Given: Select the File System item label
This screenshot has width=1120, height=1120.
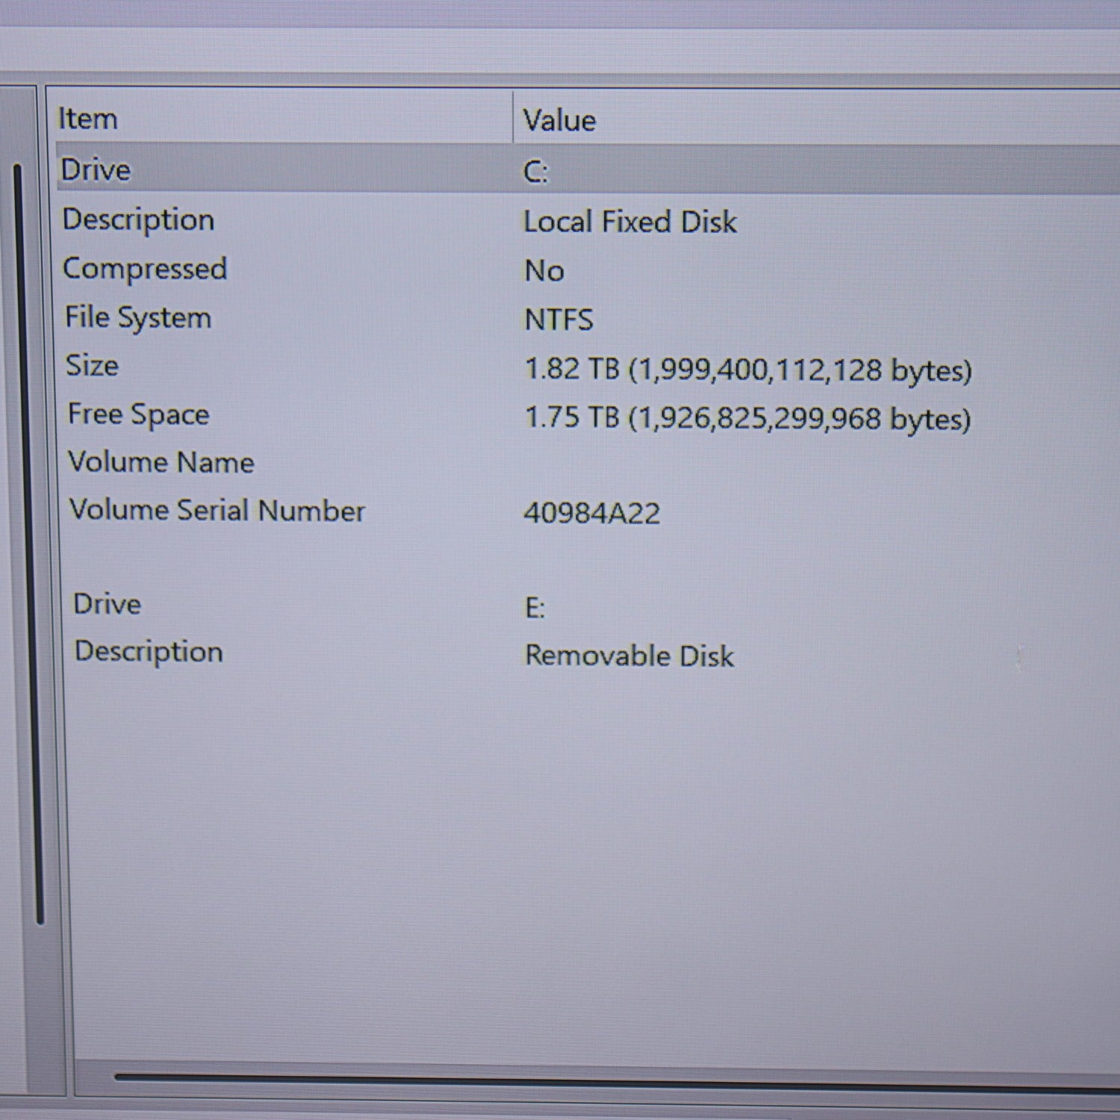Looking at the screenshot, I should [137, 317].
